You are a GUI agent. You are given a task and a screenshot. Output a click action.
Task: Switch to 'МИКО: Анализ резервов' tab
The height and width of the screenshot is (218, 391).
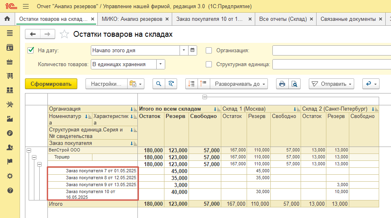pos(132,19)
